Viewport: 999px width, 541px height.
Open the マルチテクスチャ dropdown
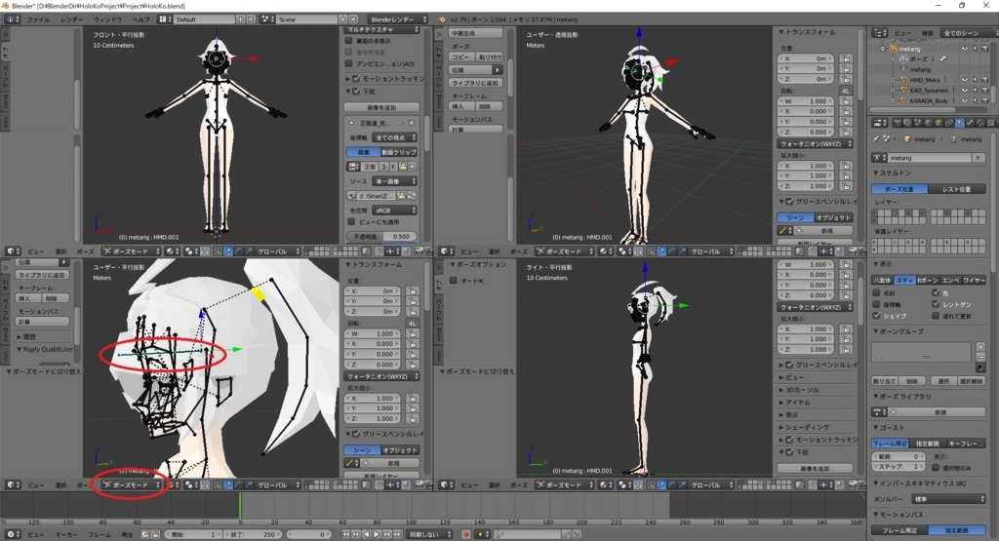point(382,30)
